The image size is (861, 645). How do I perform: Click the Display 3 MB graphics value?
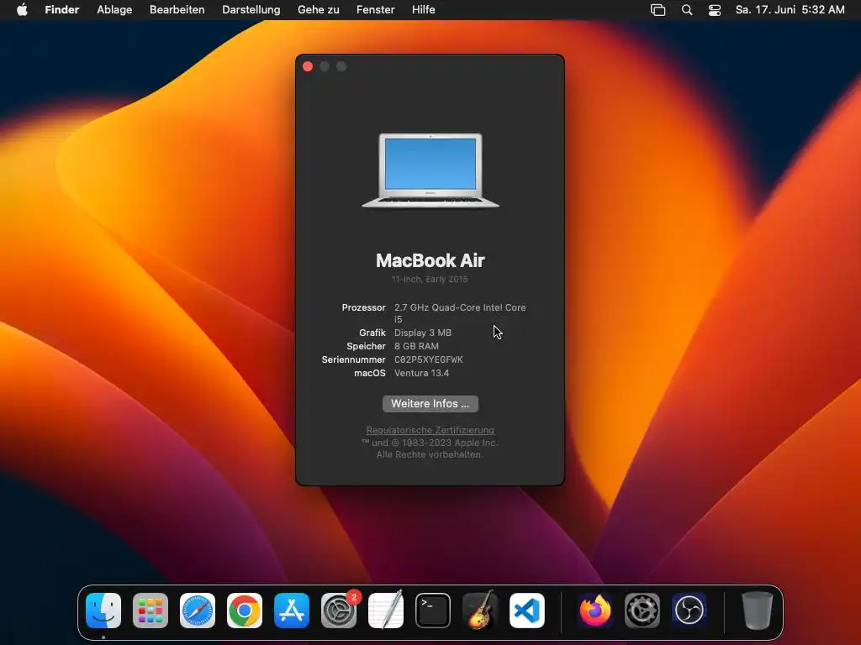[x=423, y=333]
